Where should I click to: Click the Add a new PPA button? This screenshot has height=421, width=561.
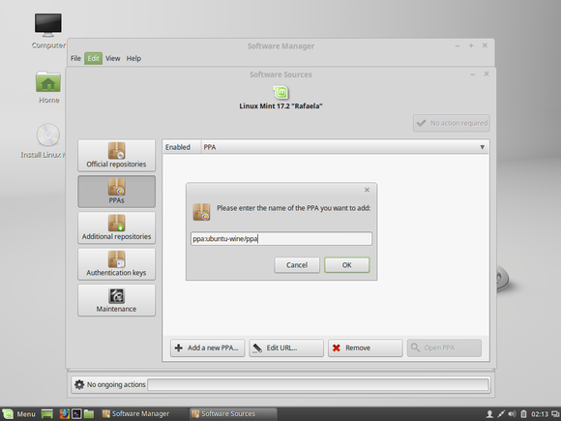coord(208,348)
